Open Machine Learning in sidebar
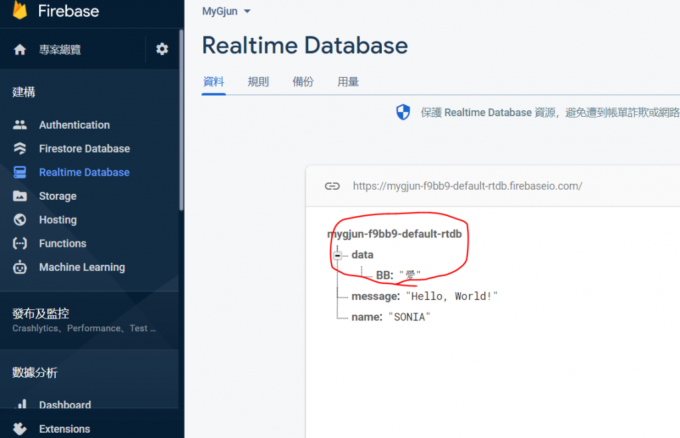 click(82, 267)
